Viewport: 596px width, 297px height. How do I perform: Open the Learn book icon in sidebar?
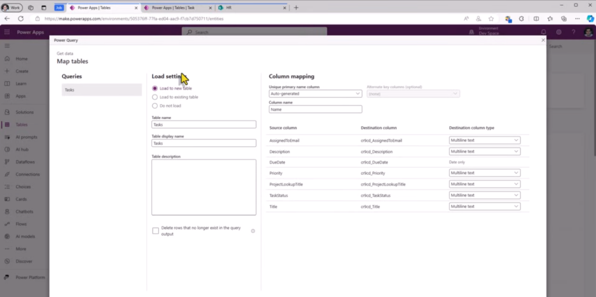click(x=7, y=84)
